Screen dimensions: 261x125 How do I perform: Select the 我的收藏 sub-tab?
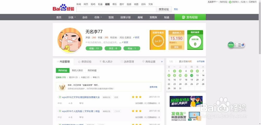92,70
